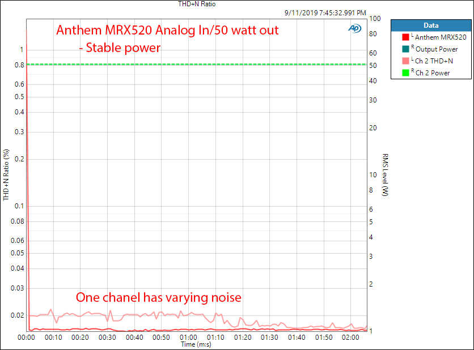Click the 100 right axis tick label
The width and height of the screenshot is (474, 350).
(x=375, y=19)
